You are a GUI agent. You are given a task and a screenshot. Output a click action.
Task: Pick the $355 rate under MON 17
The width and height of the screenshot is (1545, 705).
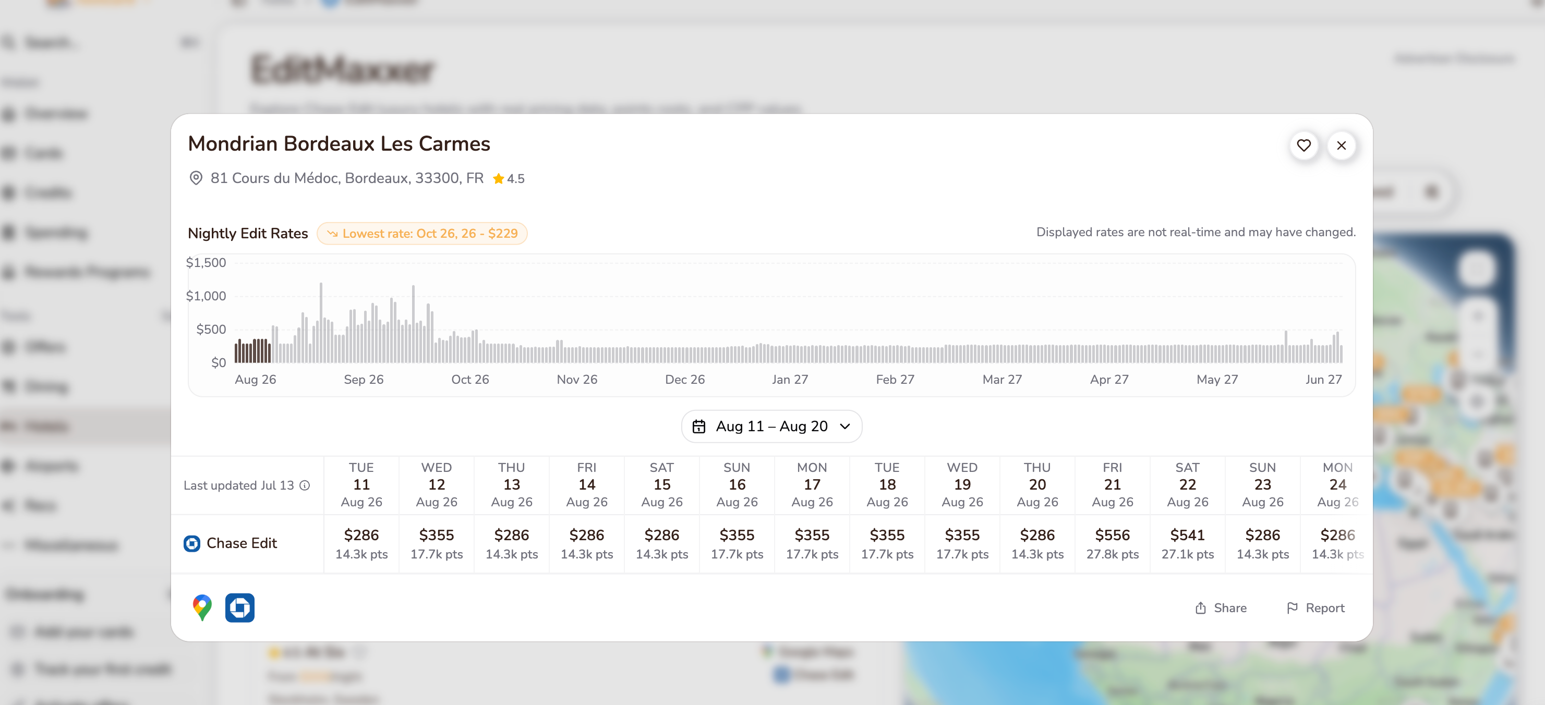pyautogui.click(x=812, y=543)
